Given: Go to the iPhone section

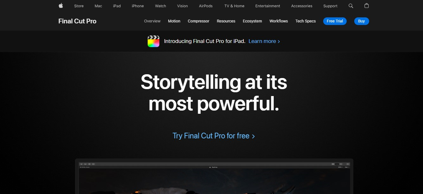Looking at the screenshot, I should pyautogui.click(x=138, y=6).
